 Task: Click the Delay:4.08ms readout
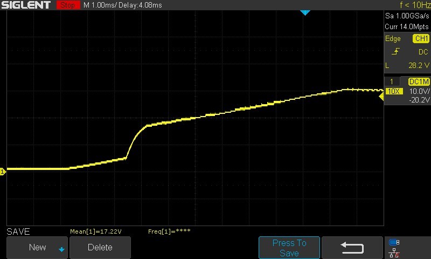tap(140, 5)
